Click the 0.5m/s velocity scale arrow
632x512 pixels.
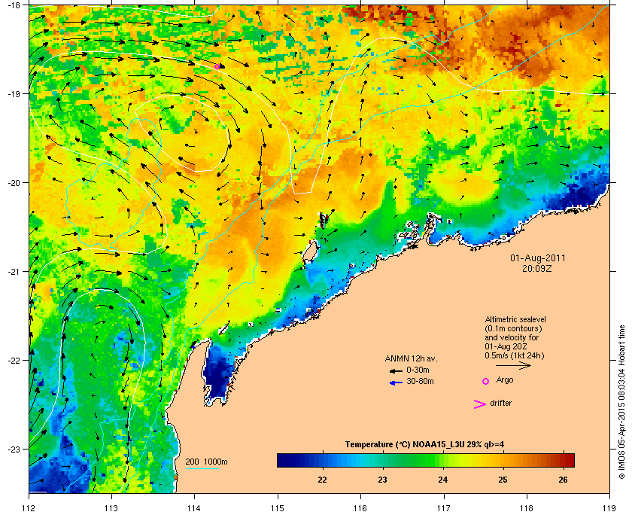513,365
